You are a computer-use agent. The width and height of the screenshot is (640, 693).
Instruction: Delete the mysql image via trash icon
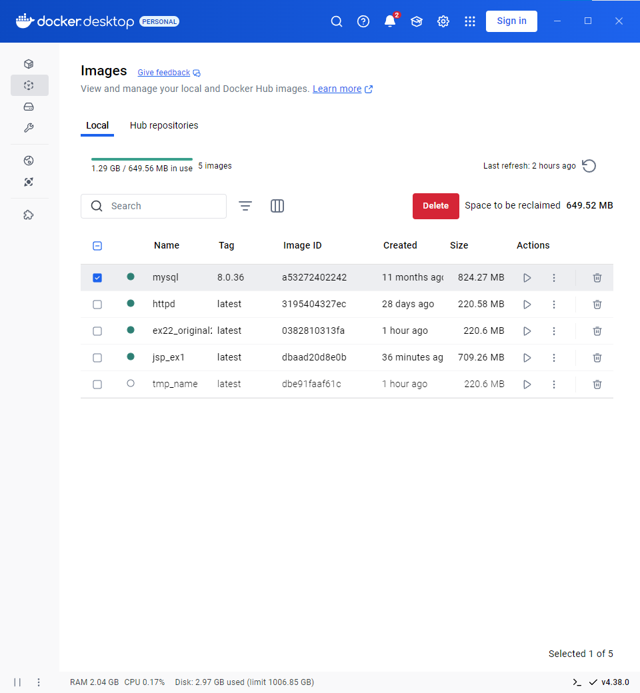click(597, 278)
